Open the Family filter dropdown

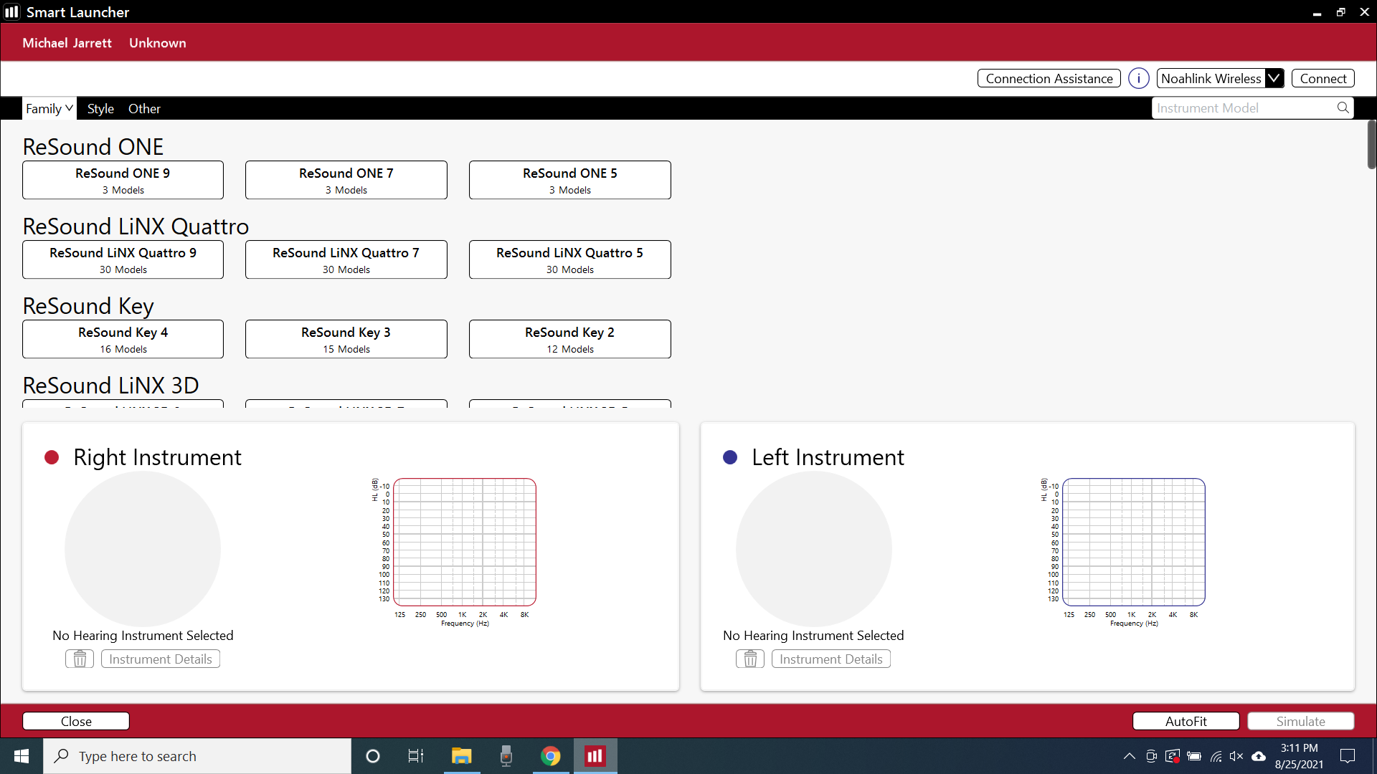[49, 108]
